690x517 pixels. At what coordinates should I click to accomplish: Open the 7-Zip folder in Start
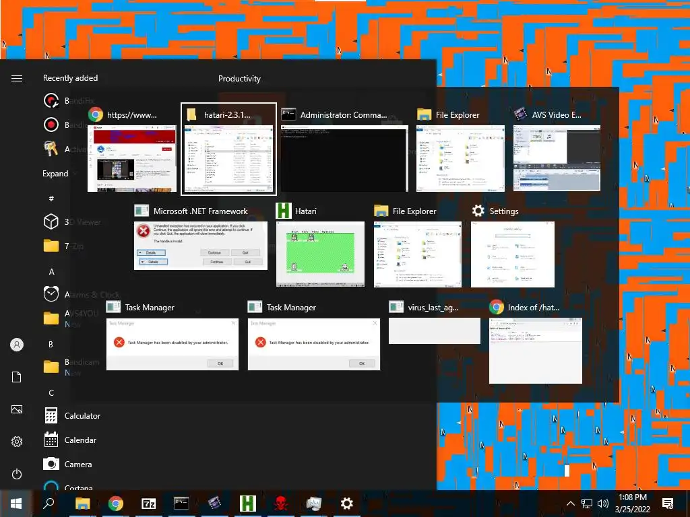click(51, 246)
